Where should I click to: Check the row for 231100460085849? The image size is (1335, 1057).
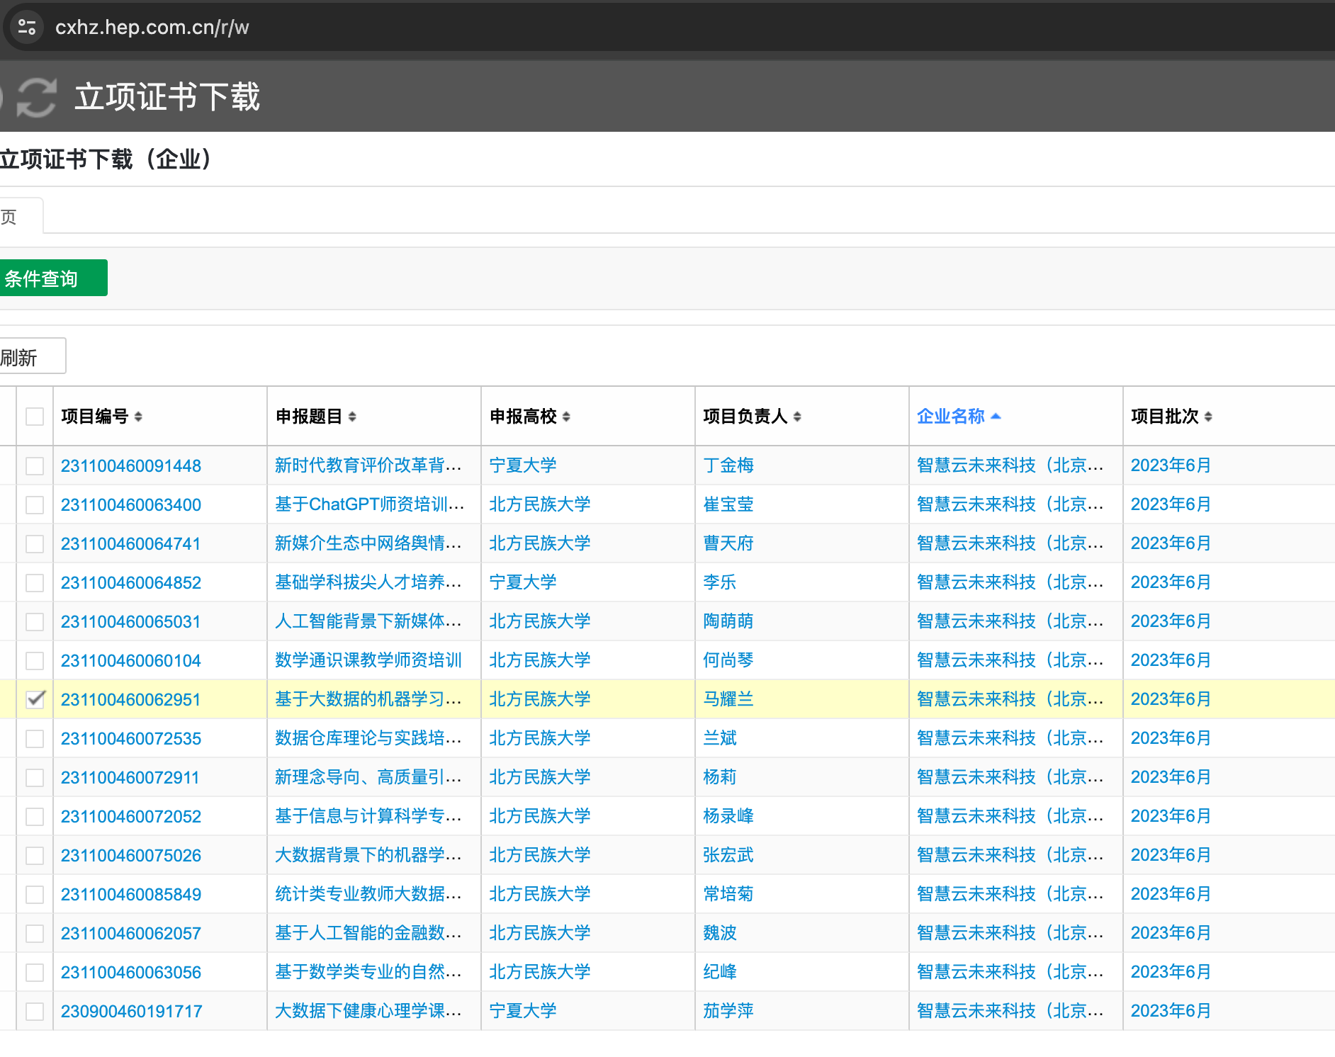[x=35, y=894]
